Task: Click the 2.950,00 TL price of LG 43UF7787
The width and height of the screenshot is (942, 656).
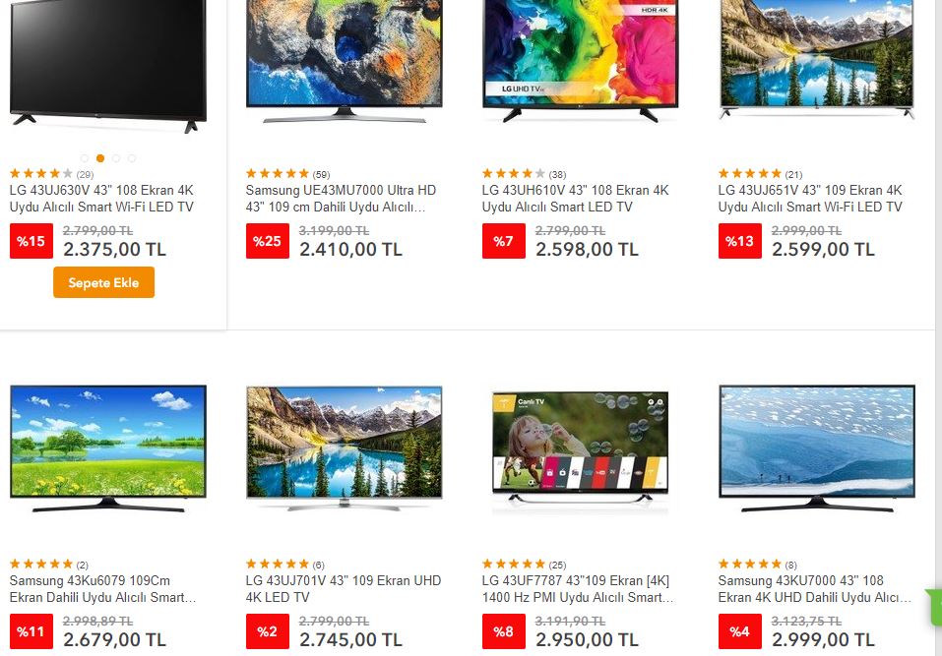Action: 587,640
